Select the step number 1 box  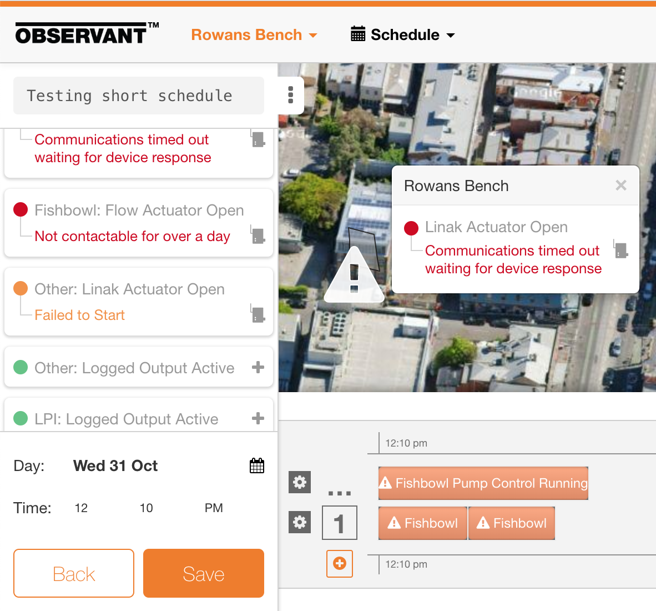pos(340,523)
